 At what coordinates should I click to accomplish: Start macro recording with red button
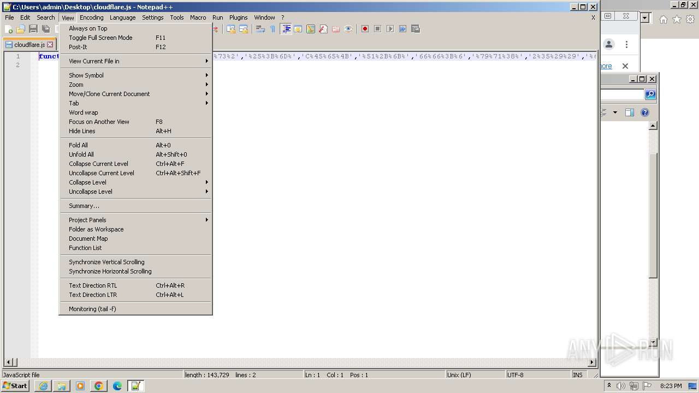[365, 29]
